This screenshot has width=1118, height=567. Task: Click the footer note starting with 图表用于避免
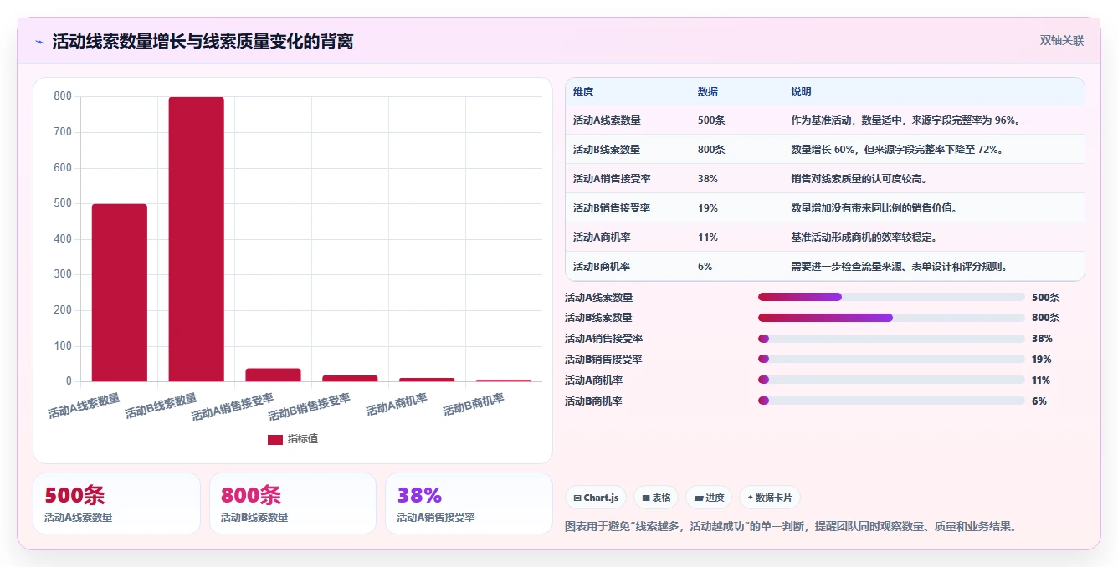click(792, 527)
